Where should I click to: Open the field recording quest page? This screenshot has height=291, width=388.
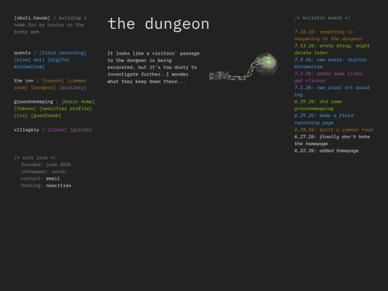[x=63, y=52]
